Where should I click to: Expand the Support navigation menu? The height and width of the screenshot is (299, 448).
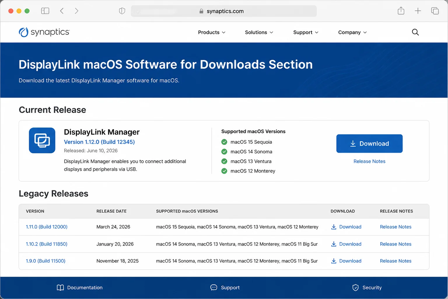point(306,32)
